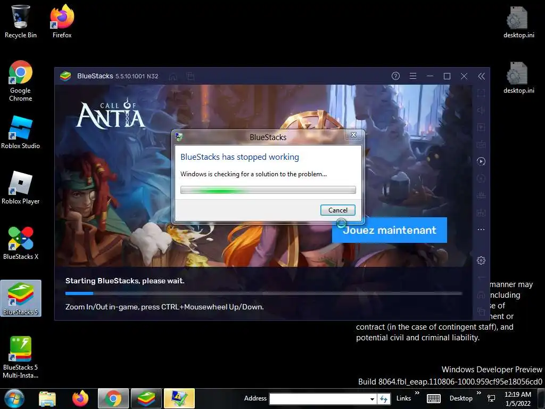
Task: Click the error dialog progress bar
Action: point(268,190)
